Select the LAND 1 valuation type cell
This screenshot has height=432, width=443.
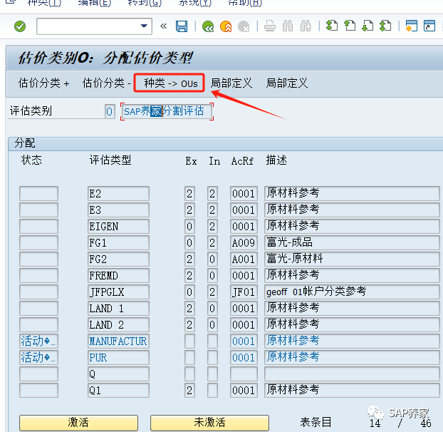(118, 309)
